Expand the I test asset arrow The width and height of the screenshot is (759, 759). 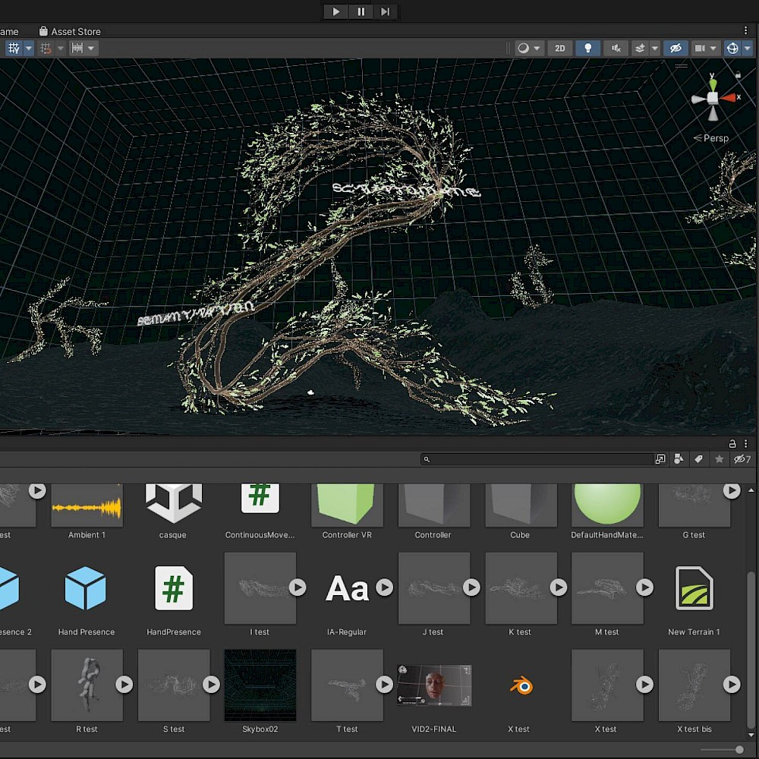298,587
